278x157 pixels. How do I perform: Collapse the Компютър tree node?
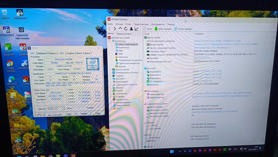(109, 41)
